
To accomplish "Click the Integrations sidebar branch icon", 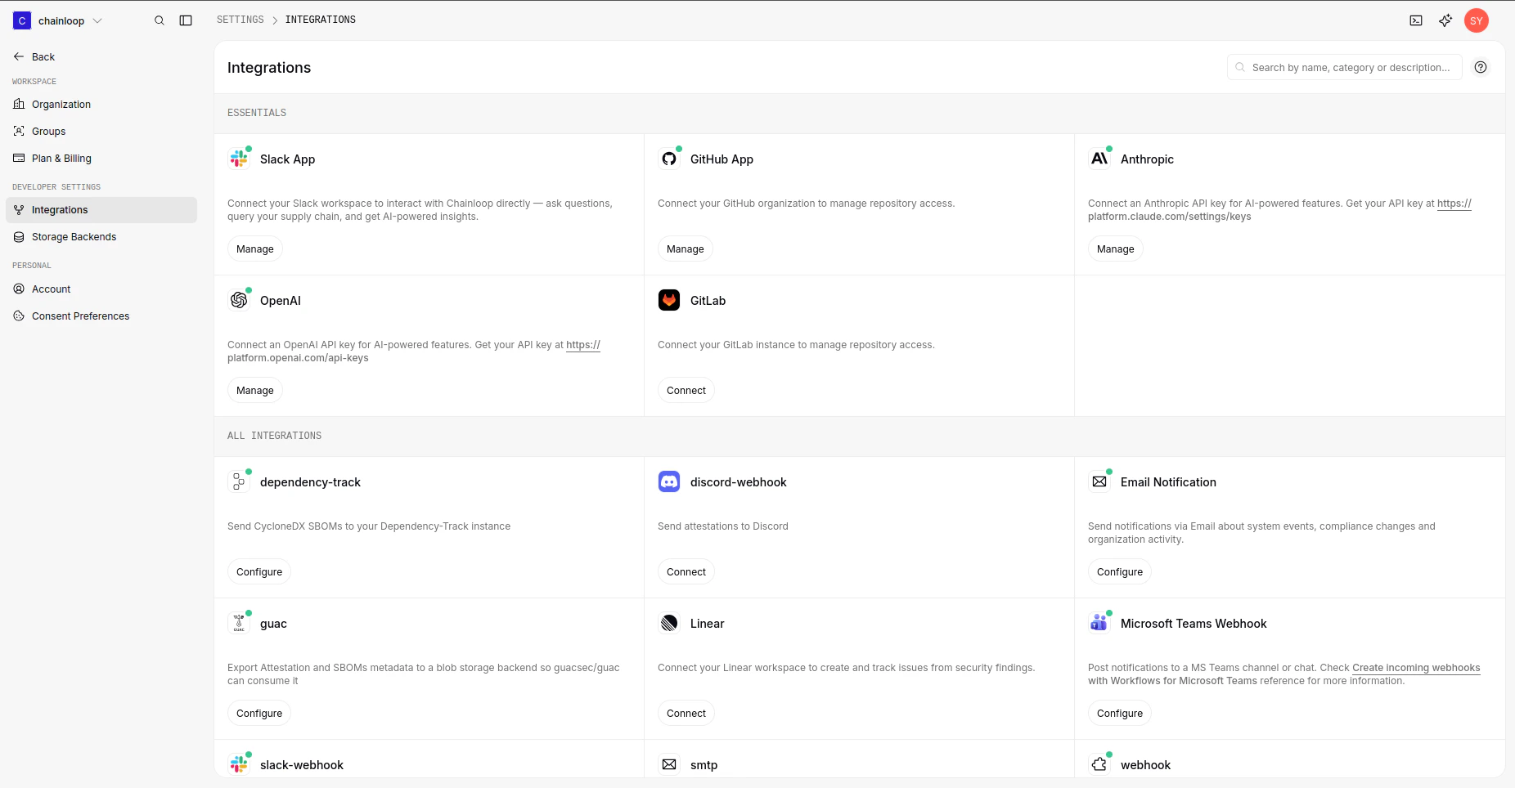I will [x=19, y=210].
